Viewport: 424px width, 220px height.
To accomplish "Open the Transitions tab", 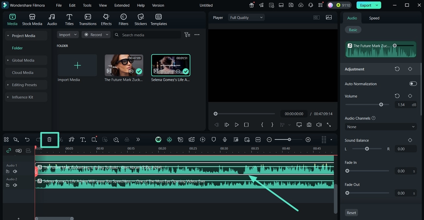I will click(88, 20).
